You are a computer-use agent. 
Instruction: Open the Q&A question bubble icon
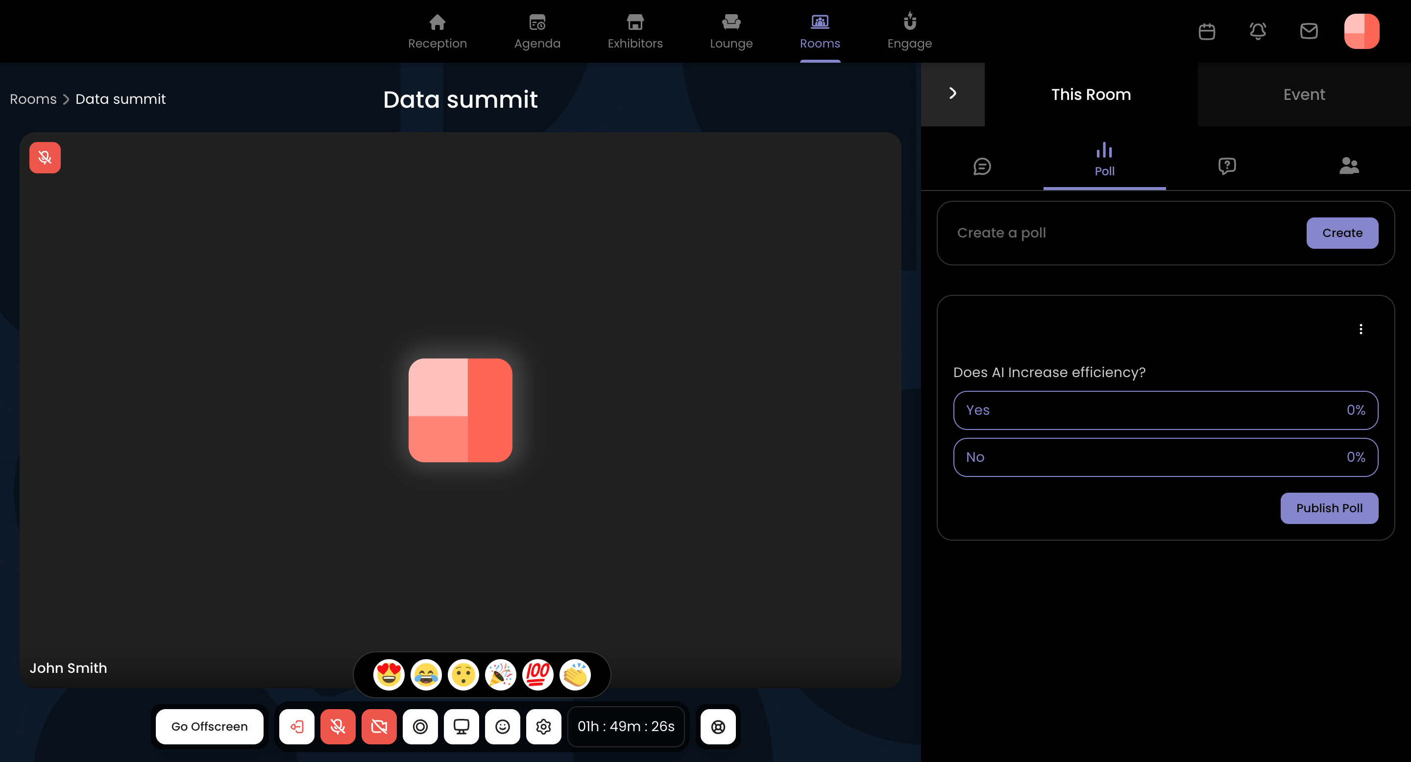click(1227, 166)
